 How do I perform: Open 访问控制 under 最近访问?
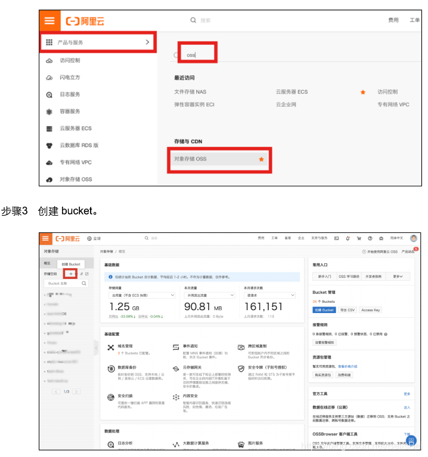[387, 92]
